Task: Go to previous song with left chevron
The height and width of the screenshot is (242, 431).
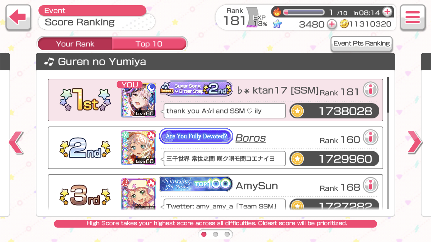Action: tap(16, 142)
